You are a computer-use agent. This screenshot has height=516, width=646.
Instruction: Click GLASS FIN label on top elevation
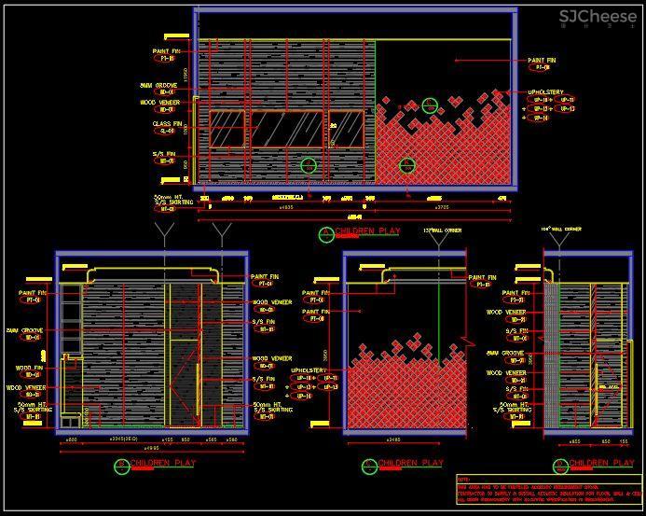click(167, 123)
